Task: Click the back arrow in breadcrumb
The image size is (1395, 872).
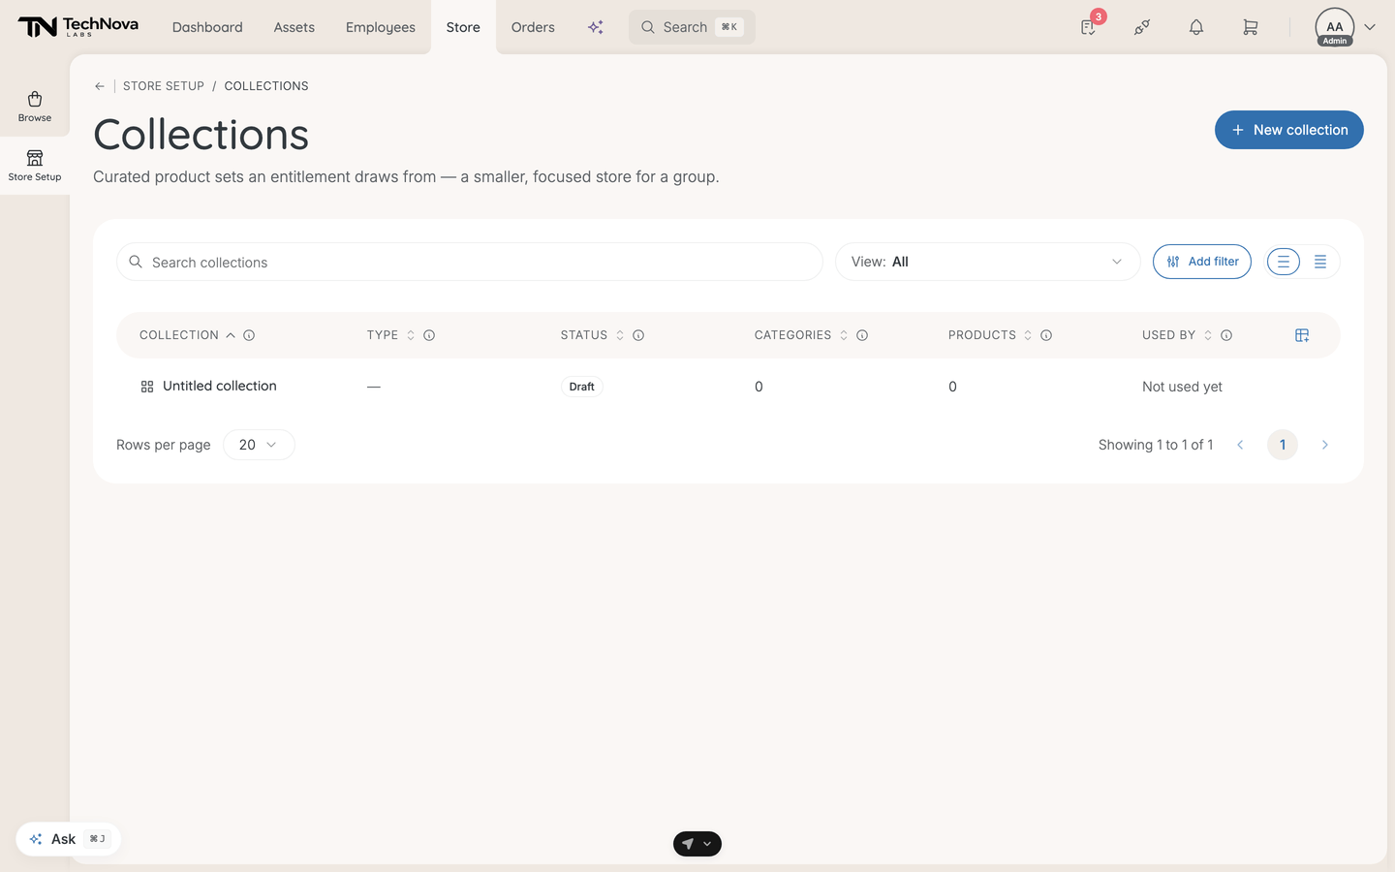Action: [100, 86]
